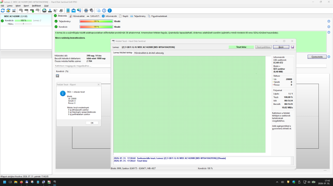
Task: Click the globe disk toolbar icon
Action: tap(44, 10)
